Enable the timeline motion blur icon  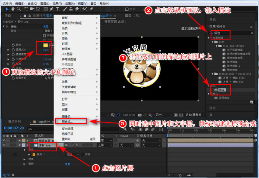[x=153, y=129]
